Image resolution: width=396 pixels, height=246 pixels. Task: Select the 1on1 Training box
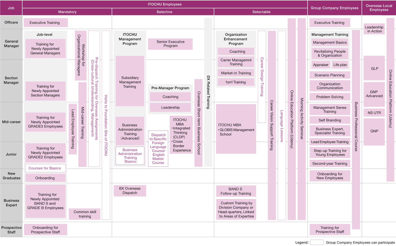(236, 82)
